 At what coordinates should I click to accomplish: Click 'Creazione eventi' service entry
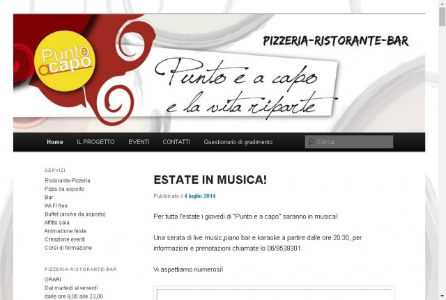coord(65,239)
